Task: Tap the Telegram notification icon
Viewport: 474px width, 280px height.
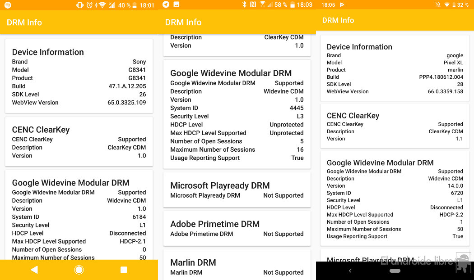Action: [166, 5]
